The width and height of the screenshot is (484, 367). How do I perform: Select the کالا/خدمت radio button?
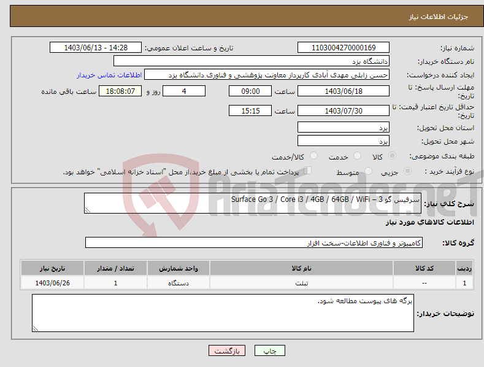pos(313,156)
